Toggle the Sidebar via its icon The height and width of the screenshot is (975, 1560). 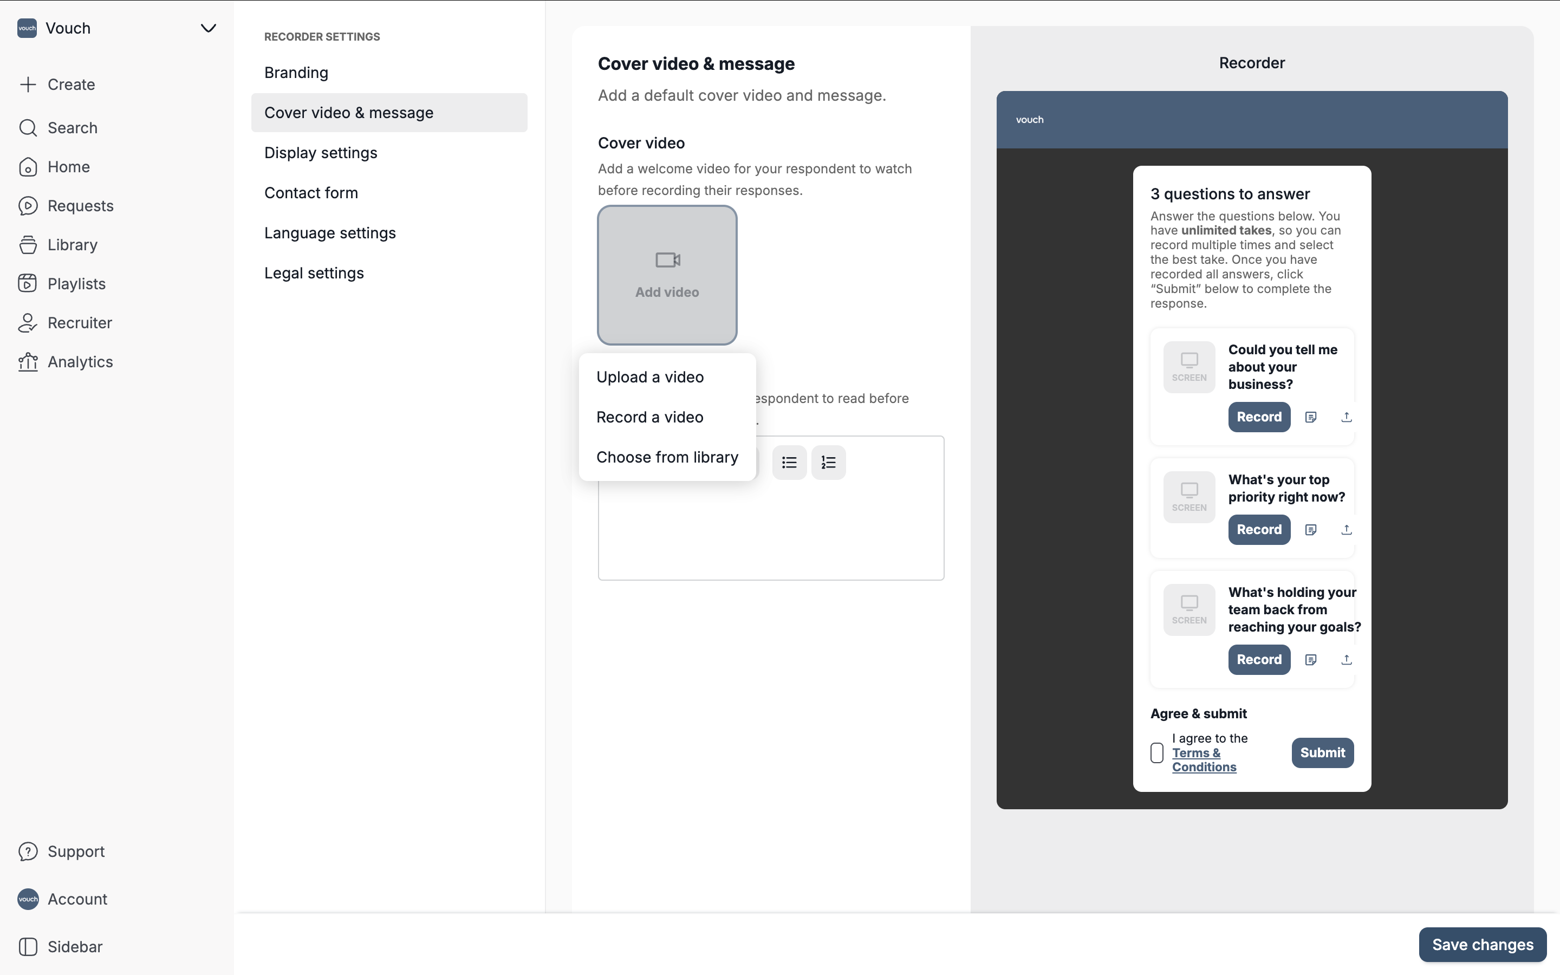(28, 947)
